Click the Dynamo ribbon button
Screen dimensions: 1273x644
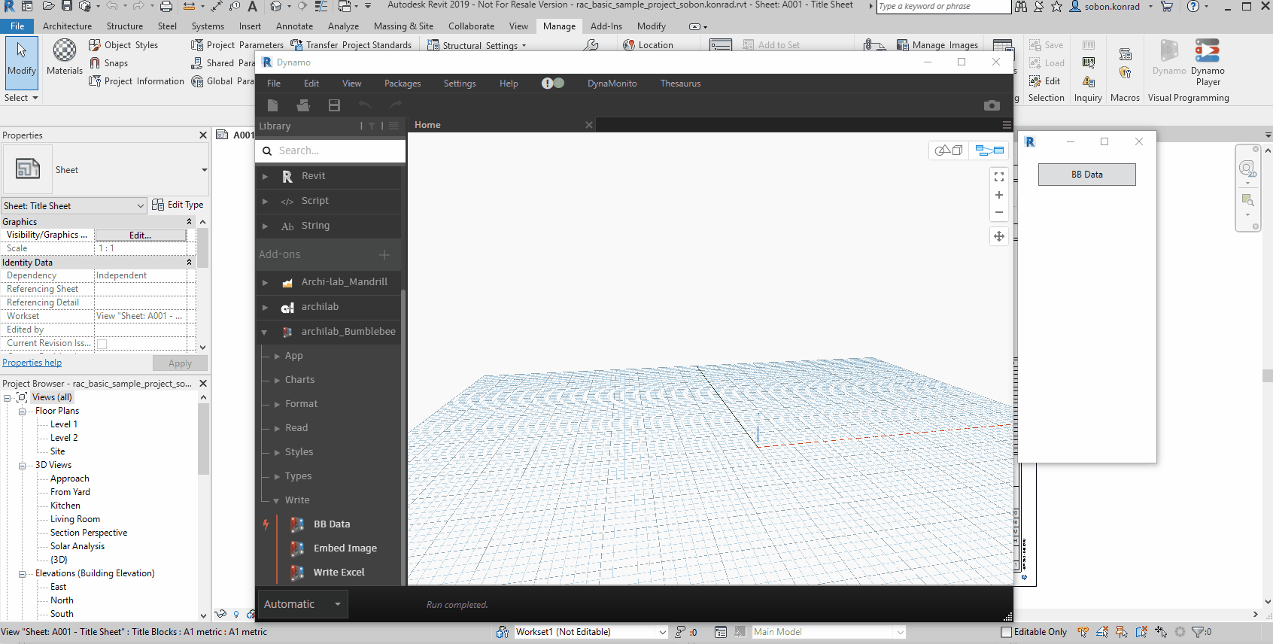1168,57
